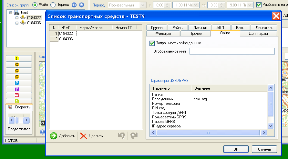Click the green Add arrow icon
288x159 pixels.
coord(54,136)
